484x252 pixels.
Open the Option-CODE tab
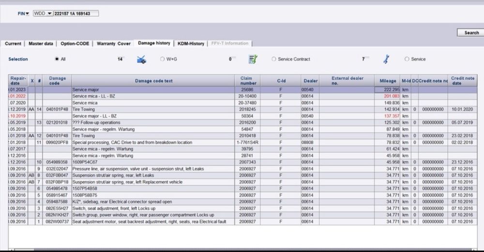pyautogui.click(x=75, y=44)
